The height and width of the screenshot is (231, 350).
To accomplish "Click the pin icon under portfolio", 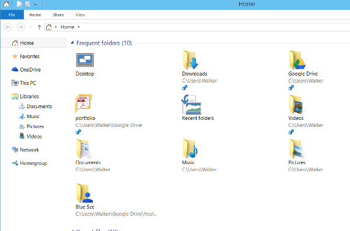I will tap(78, 132).
